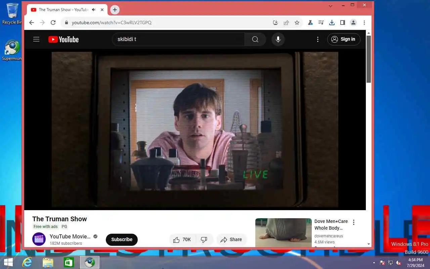
Task: Open media controls in the toolbar
Action: [x=321, y=23]
